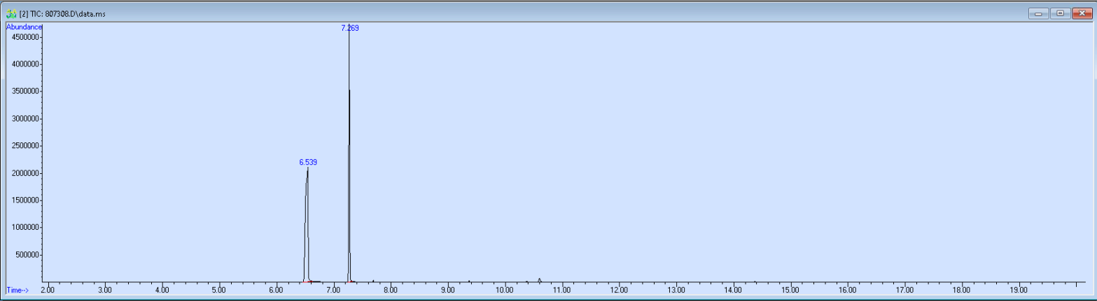Click the 14.00 time axis label
This screenshot has width=1097, height=301.
click(733, 289)
